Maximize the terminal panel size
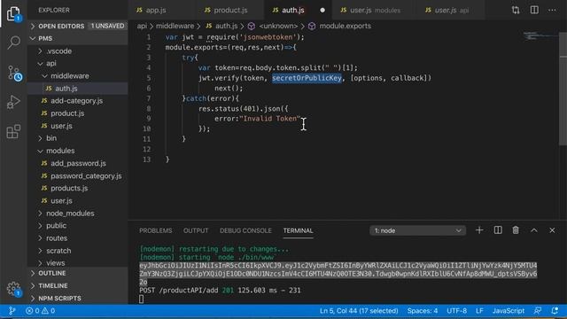Screen dimensions: 567x319 point(534,230)
